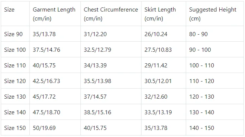Select the Size 110 row label
The image size is (245, 137).
15,65
